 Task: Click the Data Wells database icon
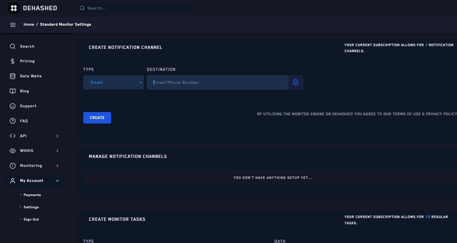13,76
